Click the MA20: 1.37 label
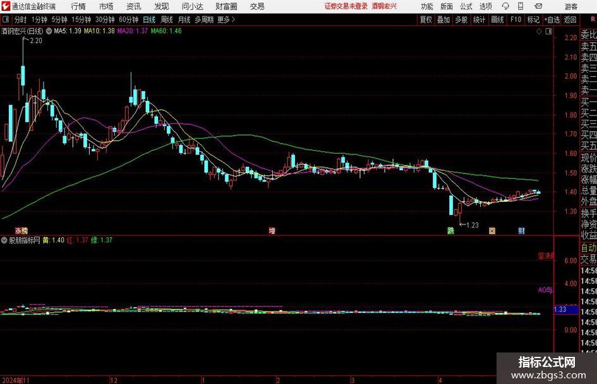 click(133, 31)
